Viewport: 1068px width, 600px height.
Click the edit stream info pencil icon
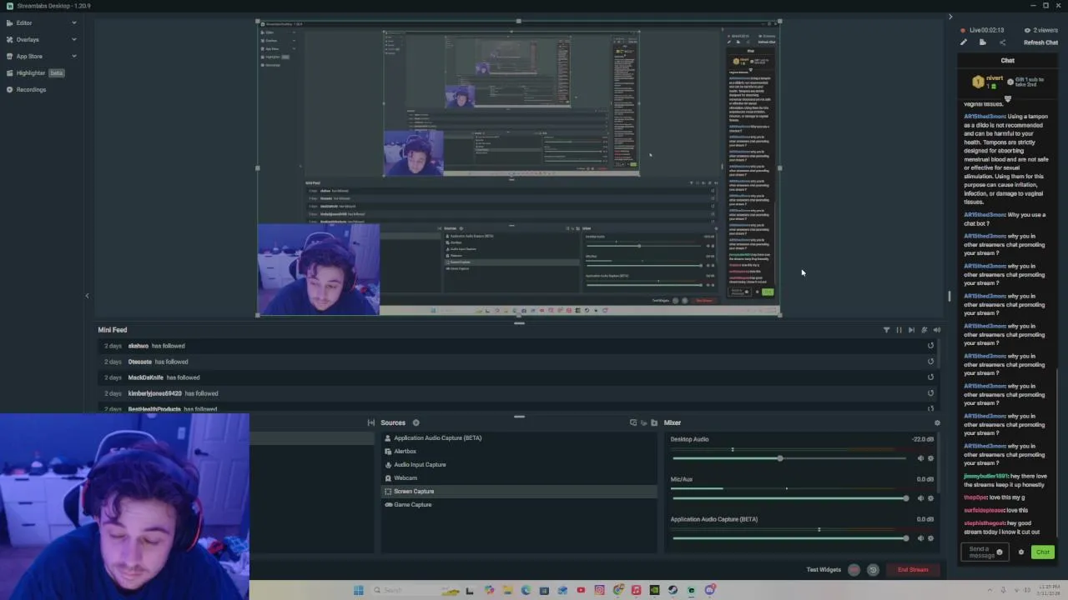(964, 42)
